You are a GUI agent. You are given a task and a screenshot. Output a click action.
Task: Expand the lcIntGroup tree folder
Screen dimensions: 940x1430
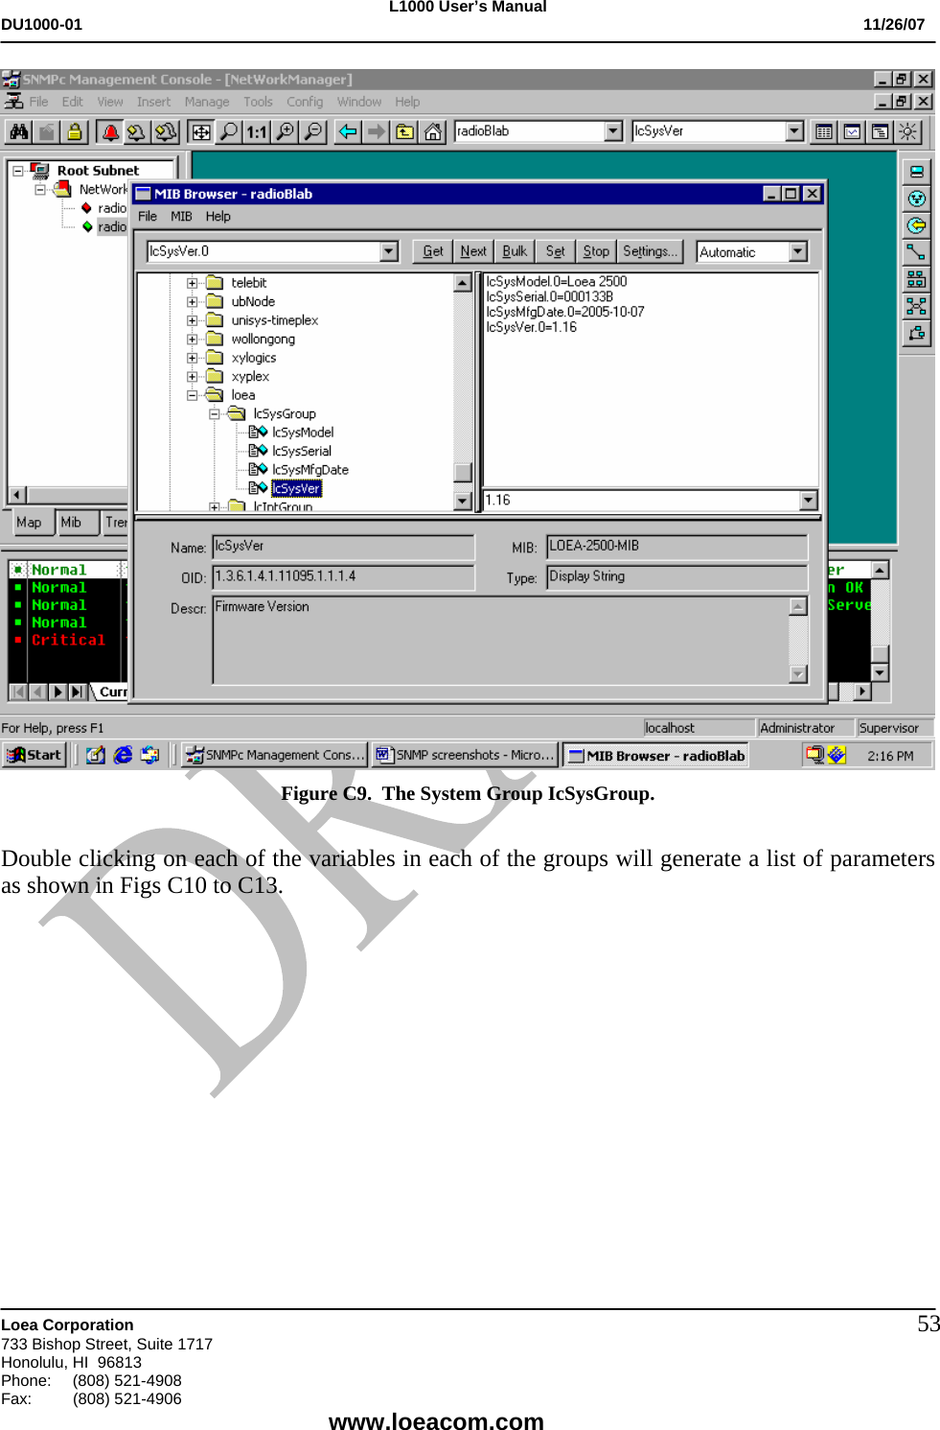(x=213, y=506)
